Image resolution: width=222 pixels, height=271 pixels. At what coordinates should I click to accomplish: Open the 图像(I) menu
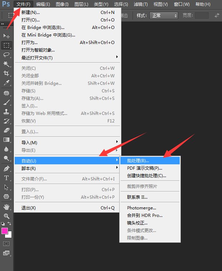(62, 4)
